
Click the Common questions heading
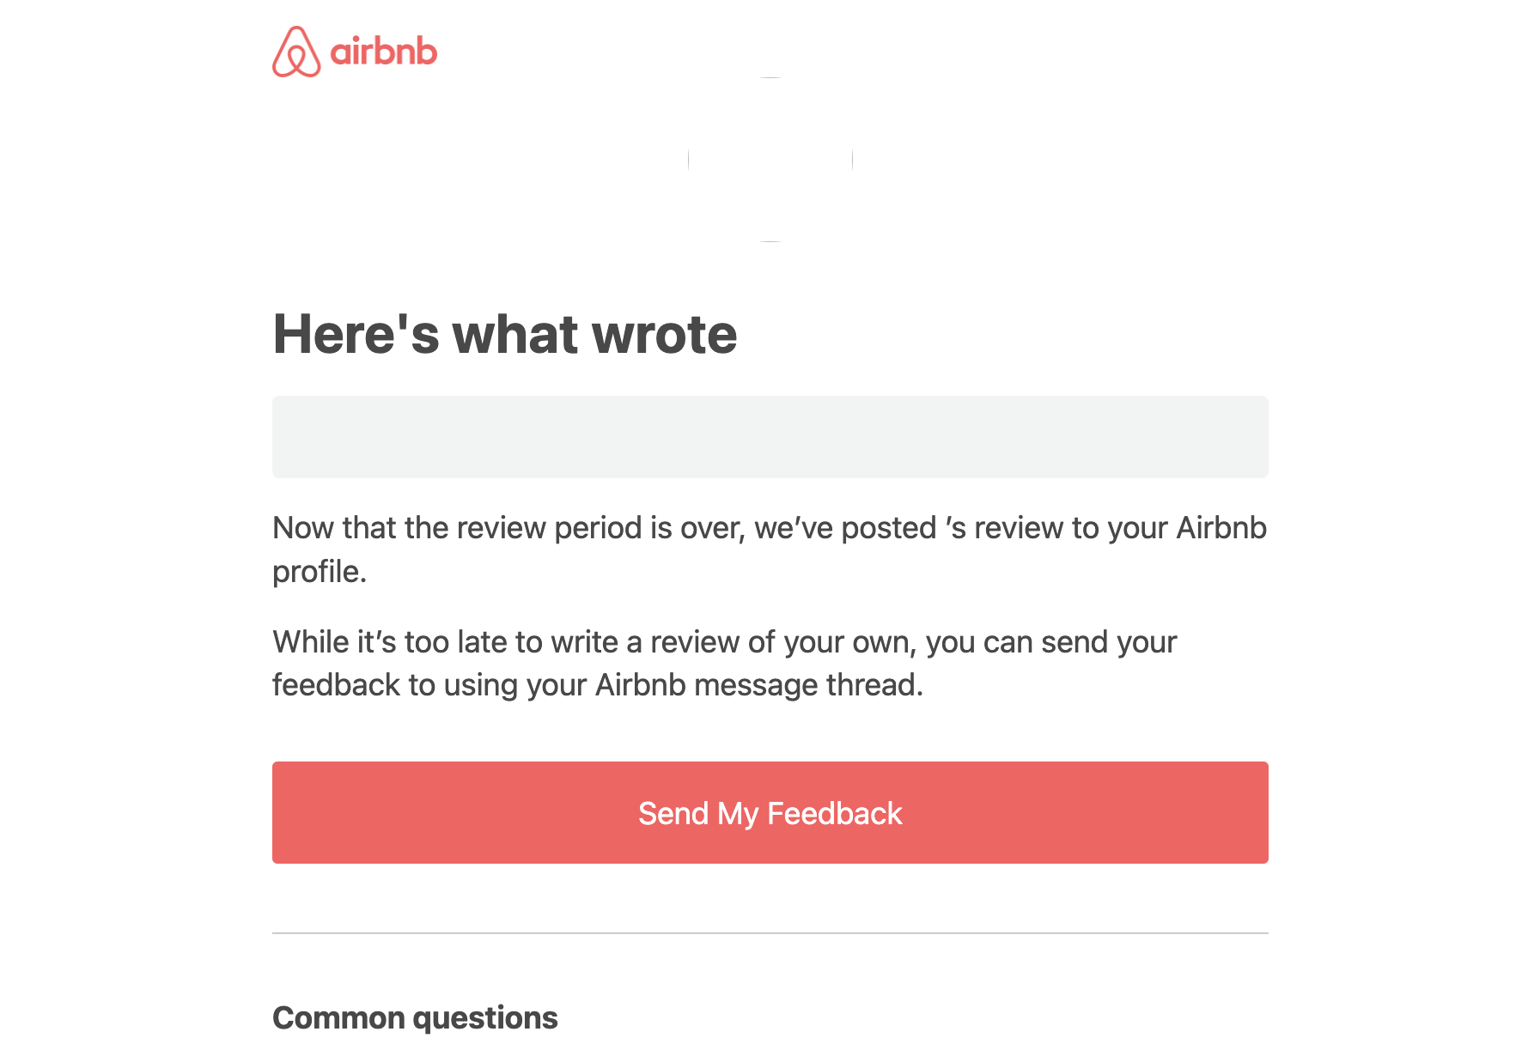[x=415, y=1018]
